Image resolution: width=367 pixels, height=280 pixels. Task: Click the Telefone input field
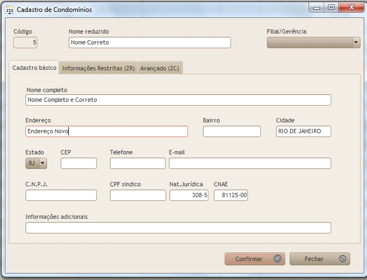tap(137, 163)
